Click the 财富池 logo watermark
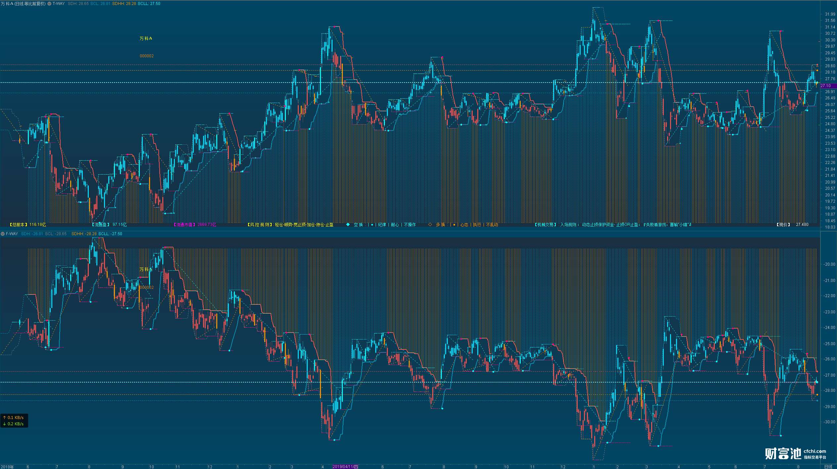The image size is (837, 469). 783,453
